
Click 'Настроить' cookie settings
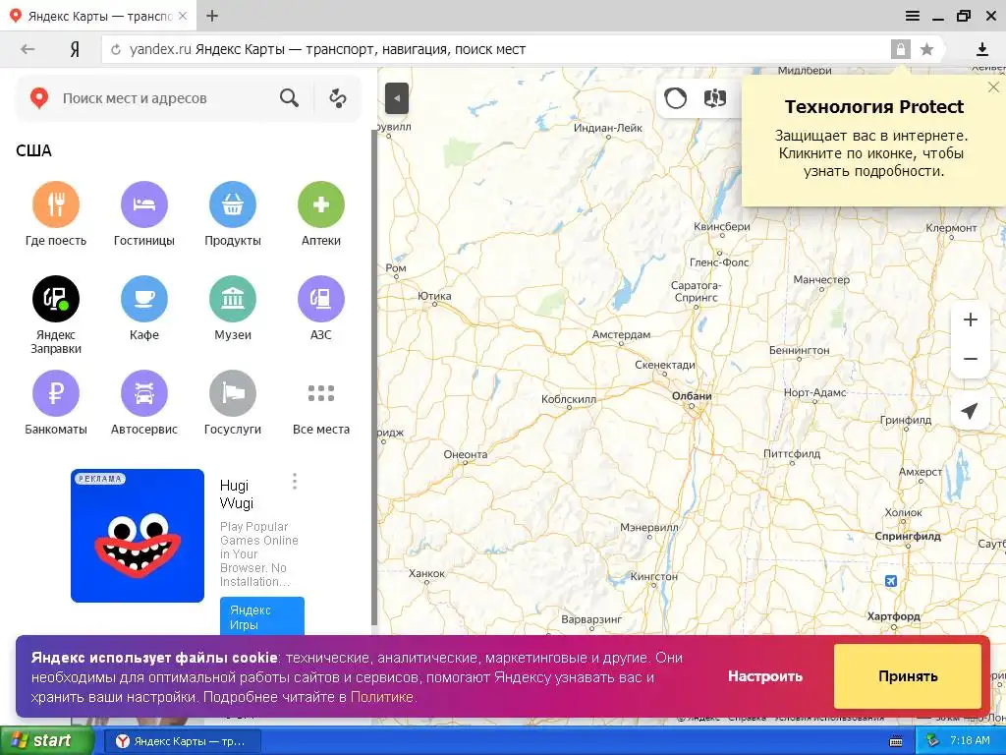click(x=764, y=676)
